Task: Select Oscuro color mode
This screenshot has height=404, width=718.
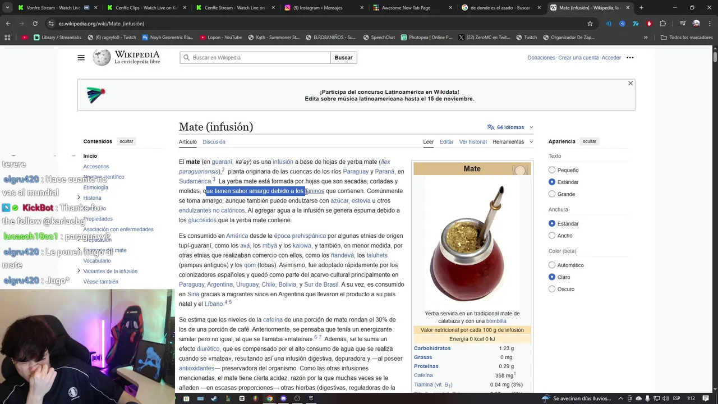Action: pos(552,289)
